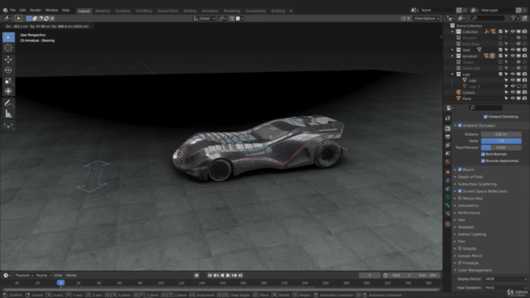Enable the Simplify checkbox
This screenshot has width=530, height=298.
click(x=460, y=248)
